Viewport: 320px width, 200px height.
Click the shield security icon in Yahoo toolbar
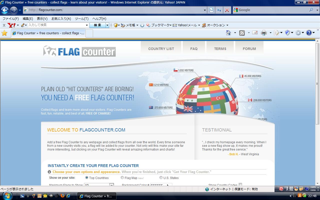(x=115, y=25)
